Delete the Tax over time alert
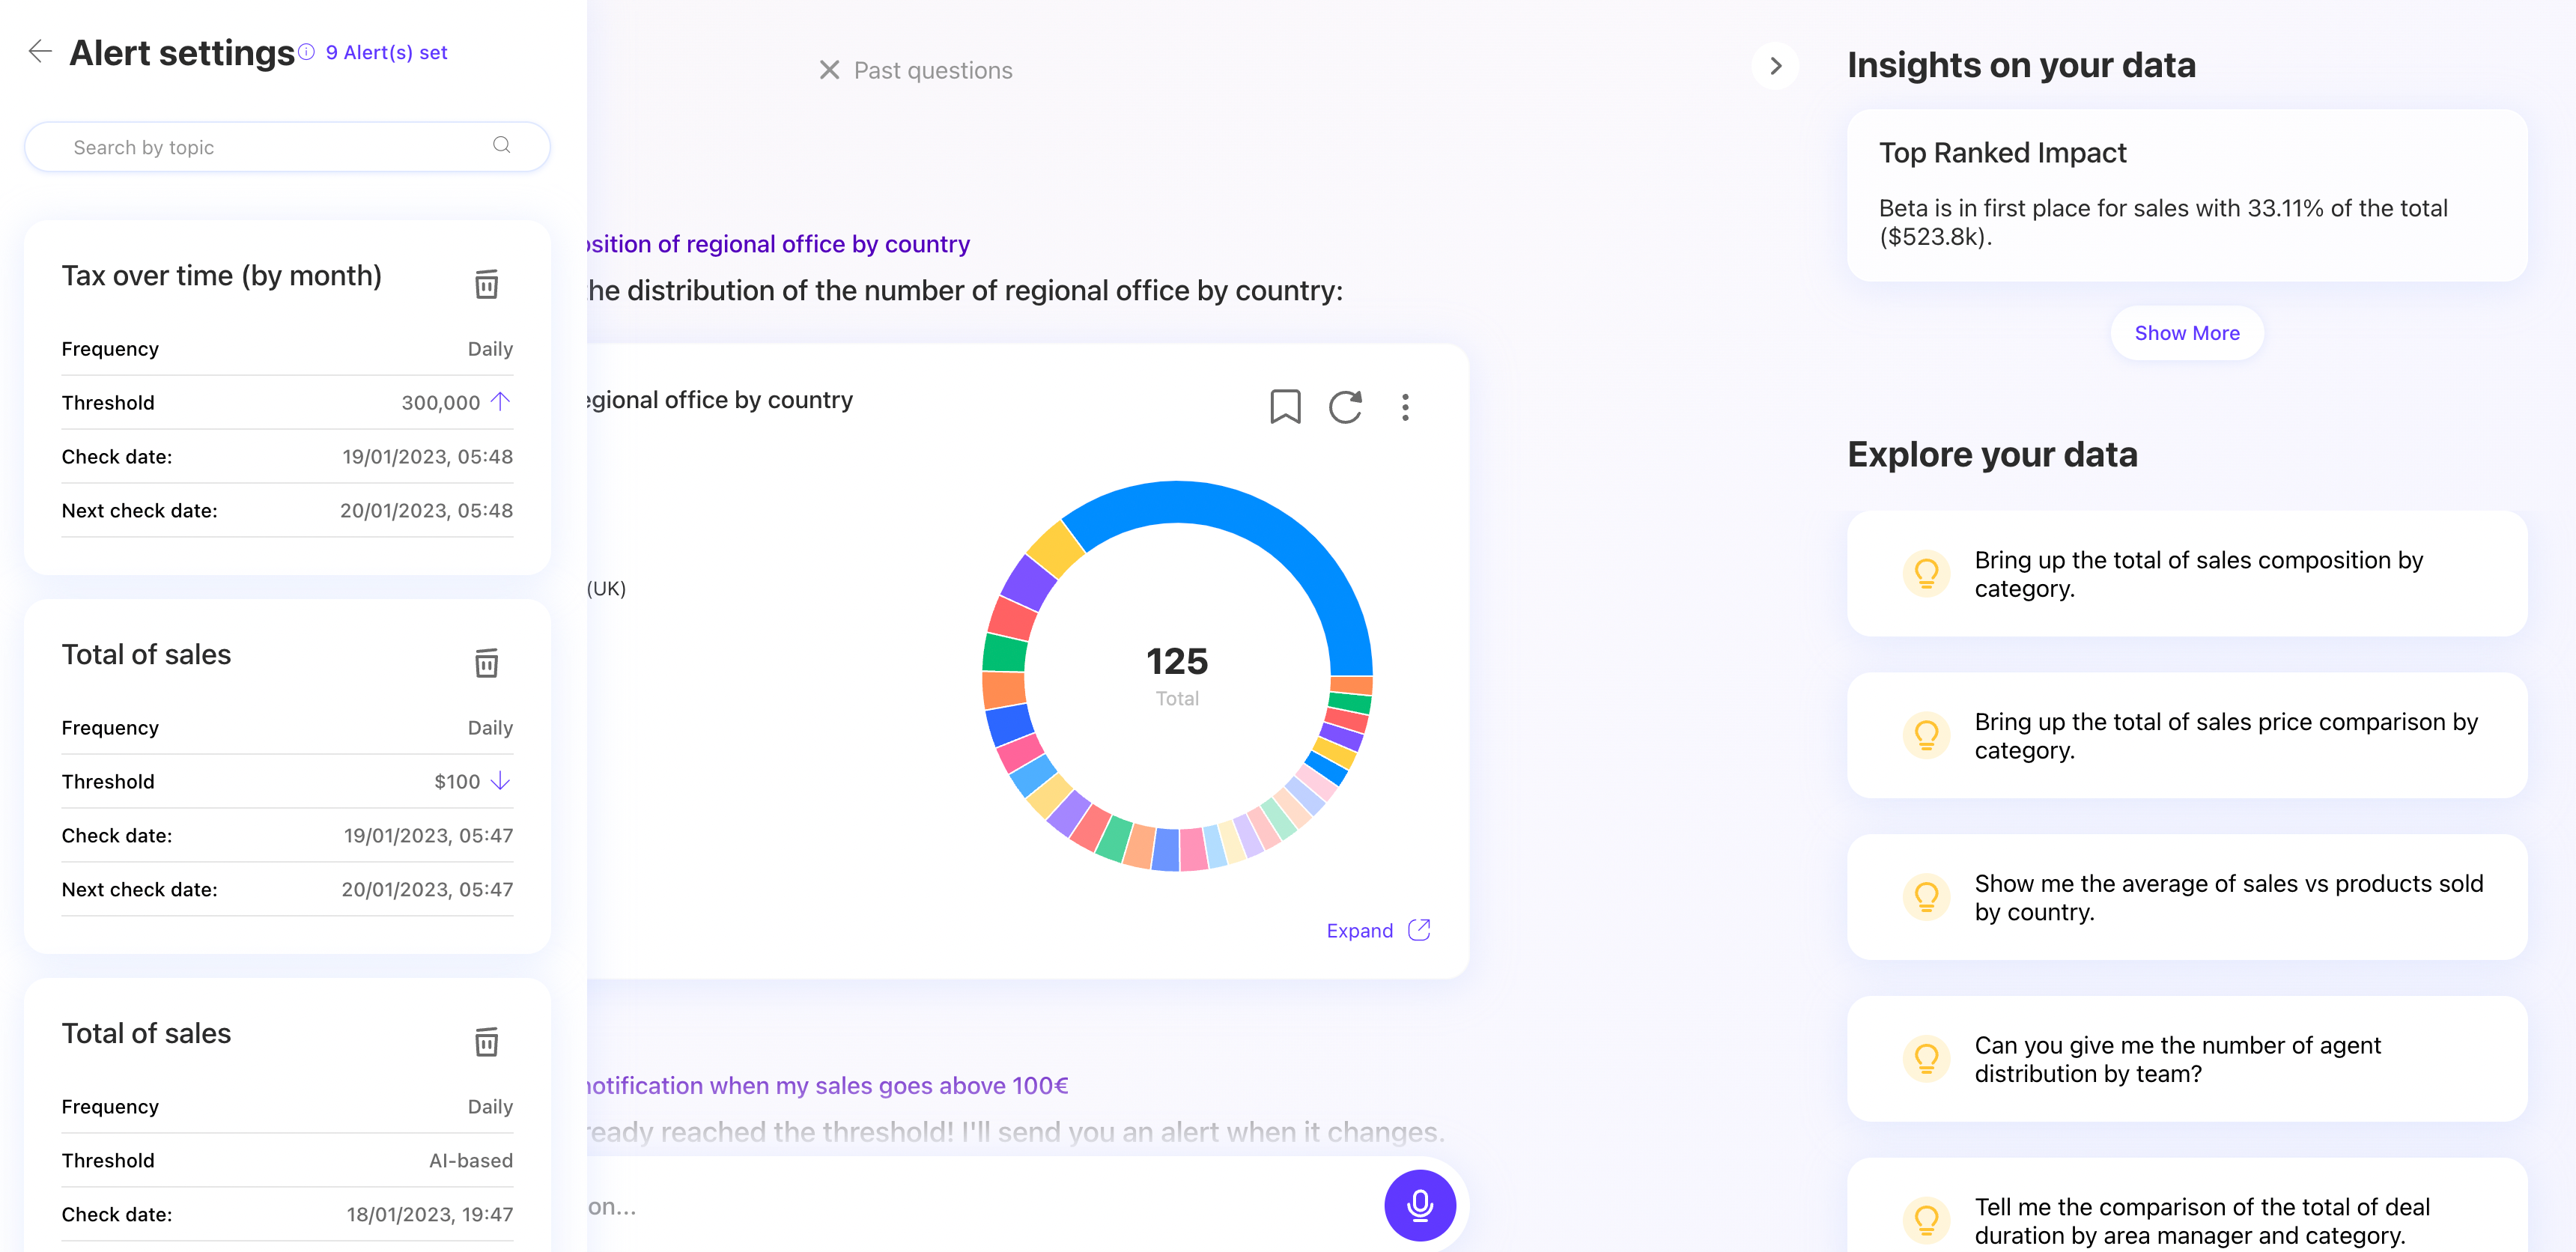This screenshot has width=2576, height=1252. 486,284
